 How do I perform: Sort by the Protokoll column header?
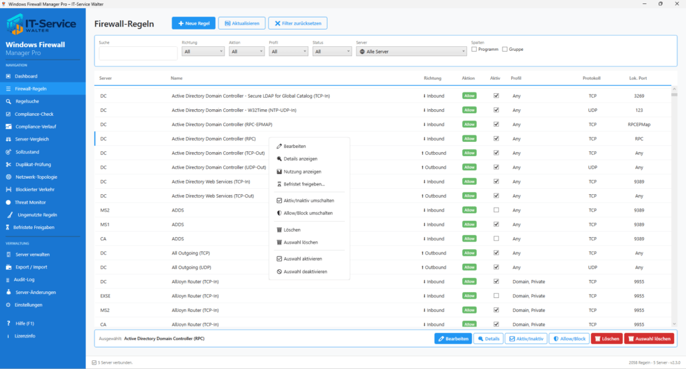[592, 78]
